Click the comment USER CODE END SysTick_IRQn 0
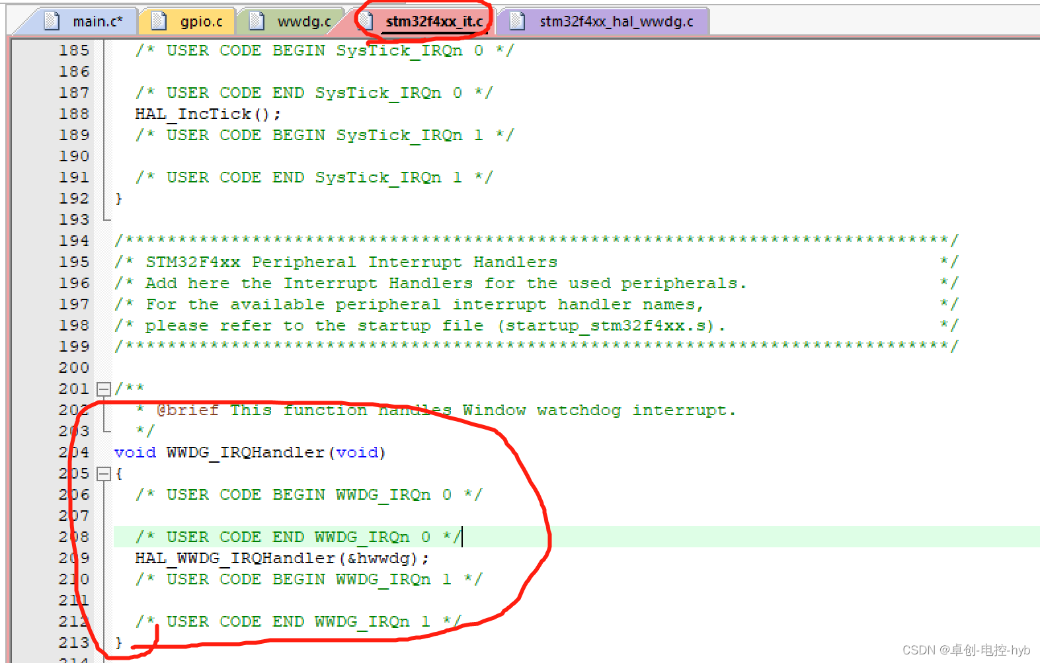This screenshot has width=1040, height=663. click(314, 93)
